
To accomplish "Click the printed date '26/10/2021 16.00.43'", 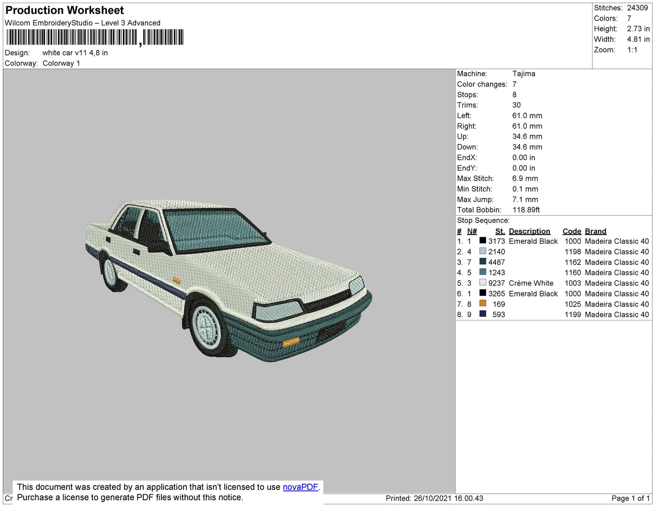I will [448, 498].
